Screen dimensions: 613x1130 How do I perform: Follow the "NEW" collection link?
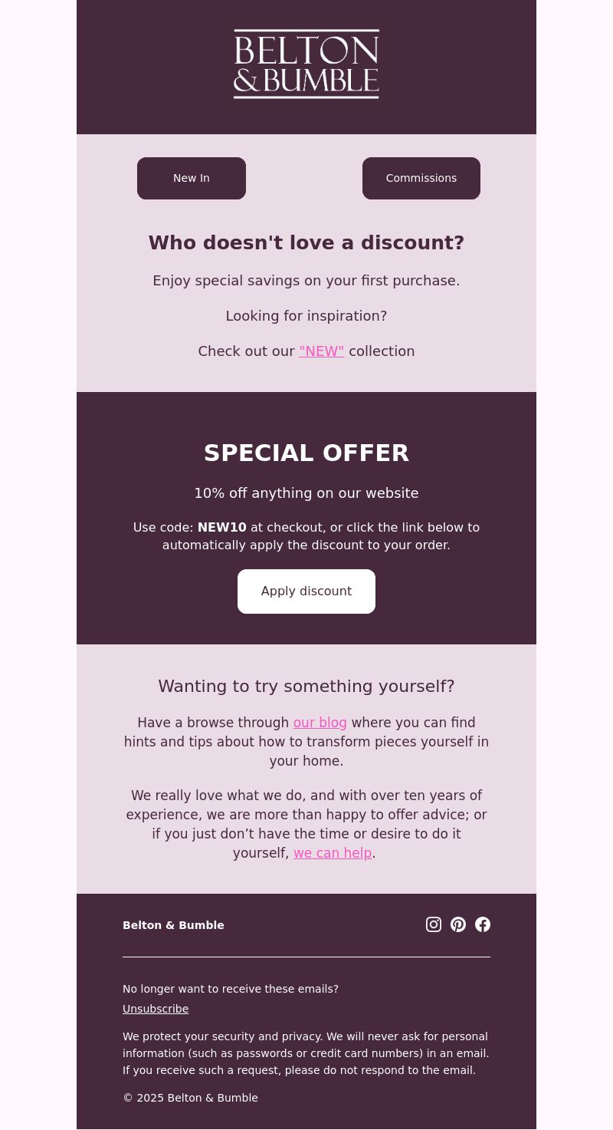point(322,351)
